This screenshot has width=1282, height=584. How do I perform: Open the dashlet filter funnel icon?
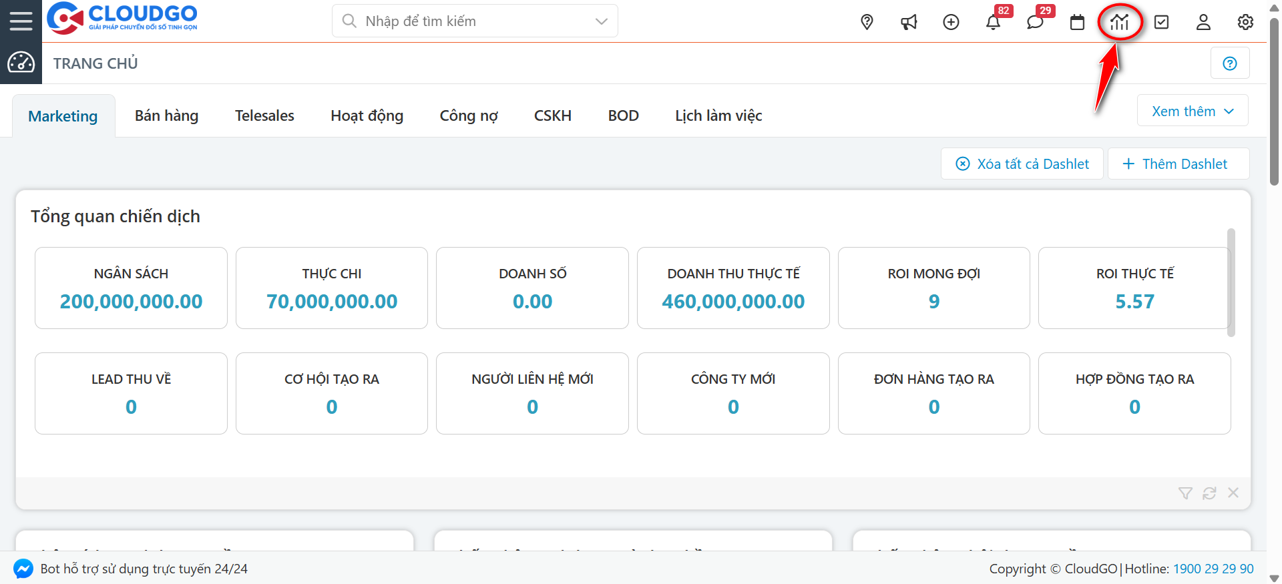(x=1185, y=493)
